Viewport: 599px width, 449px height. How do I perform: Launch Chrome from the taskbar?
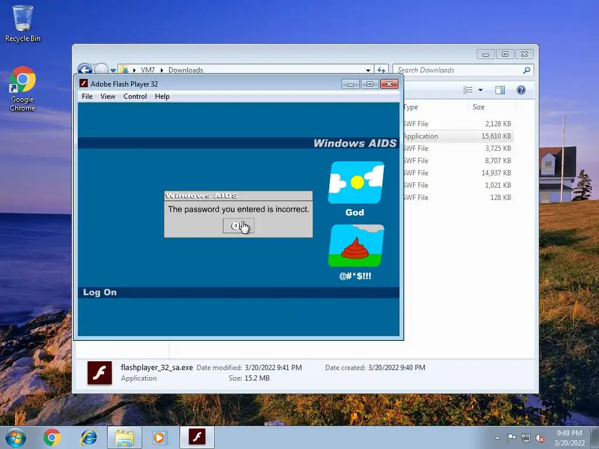click(52, 437)
